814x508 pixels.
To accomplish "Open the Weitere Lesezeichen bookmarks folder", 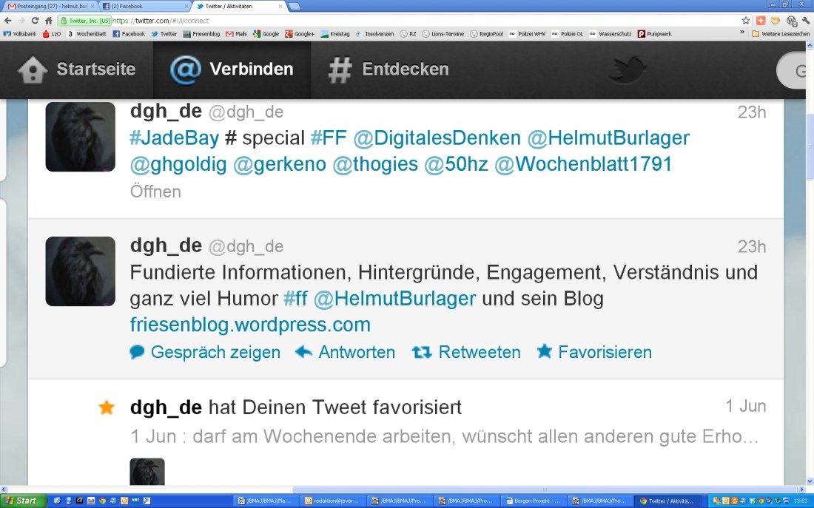I will coord(781,33).
